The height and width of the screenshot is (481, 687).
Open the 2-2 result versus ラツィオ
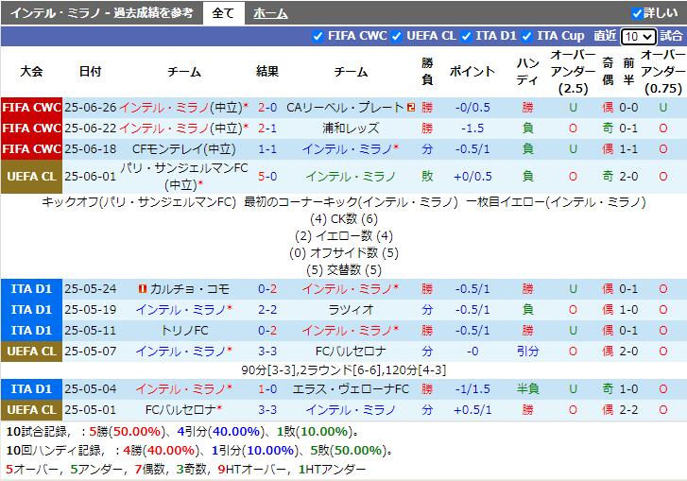coord(267,310)
